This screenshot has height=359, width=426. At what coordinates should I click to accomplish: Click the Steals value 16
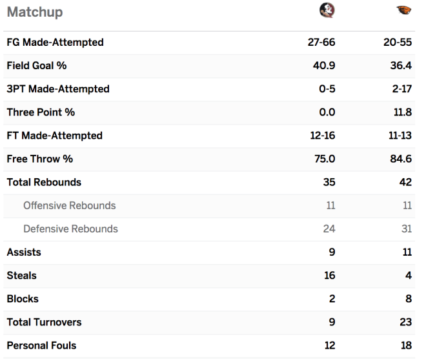pyautogui.click(x=329, y=276)
